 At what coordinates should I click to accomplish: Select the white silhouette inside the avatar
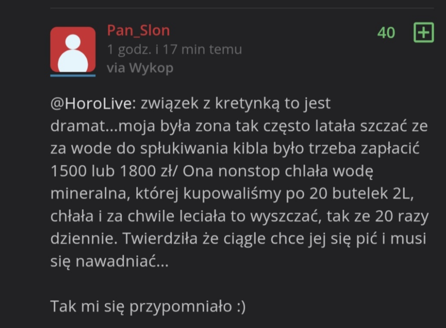coord(73,53)
